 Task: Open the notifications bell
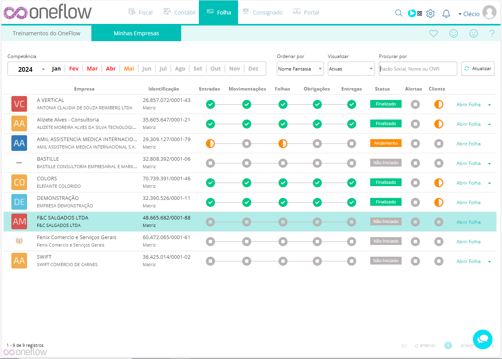(446, 13)
